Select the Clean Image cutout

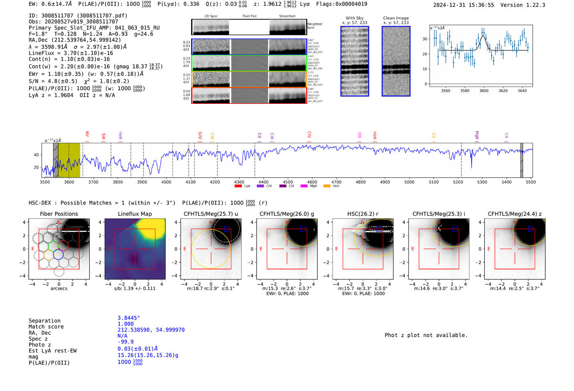[396, 61]
